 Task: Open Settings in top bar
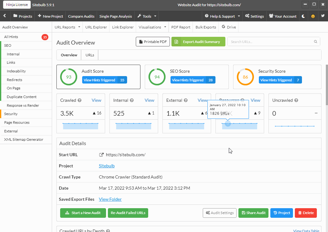tap(254, 16)
